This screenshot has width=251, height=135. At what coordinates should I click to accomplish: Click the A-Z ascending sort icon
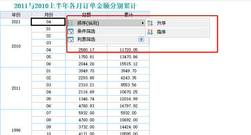150,23
